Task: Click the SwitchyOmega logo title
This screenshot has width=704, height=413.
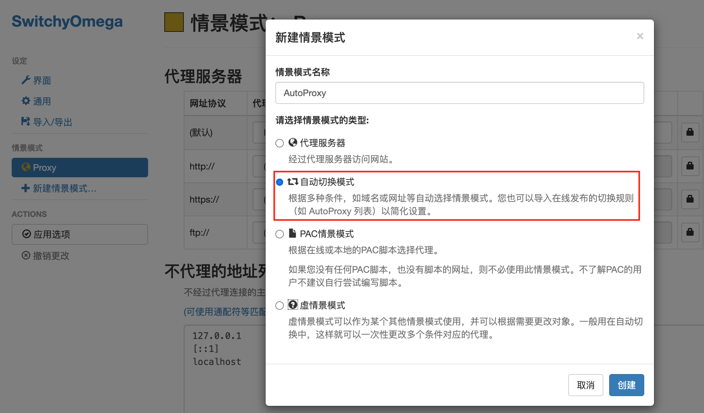Action: pyautogui.click(x=67, y=21)
